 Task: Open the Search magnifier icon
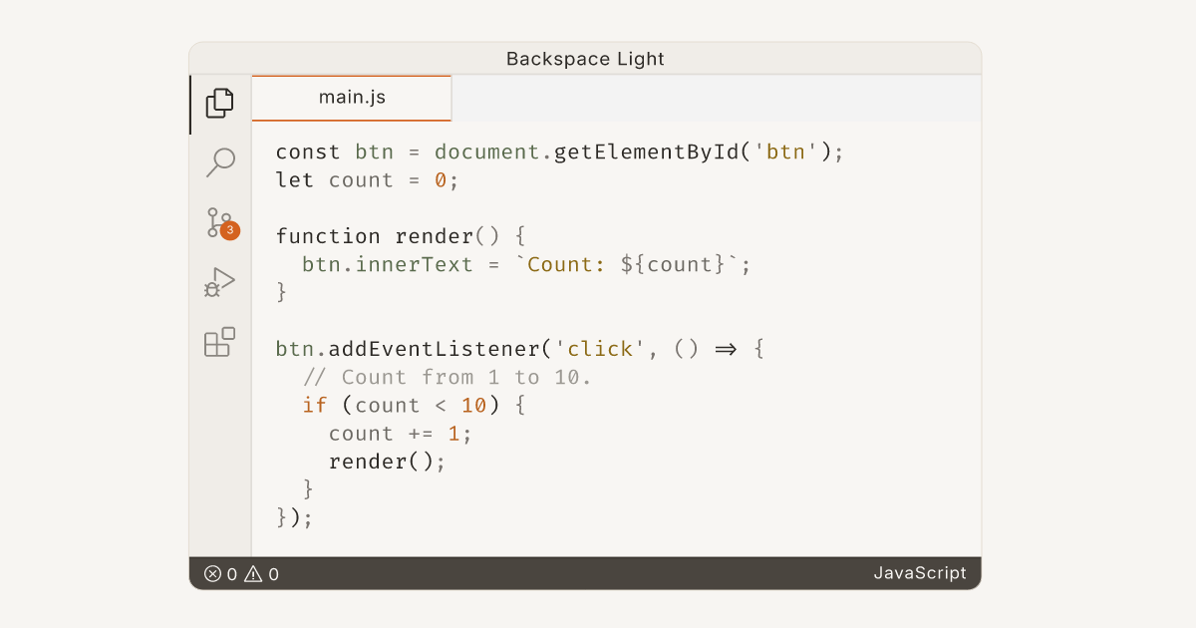(x=220, y=162)
